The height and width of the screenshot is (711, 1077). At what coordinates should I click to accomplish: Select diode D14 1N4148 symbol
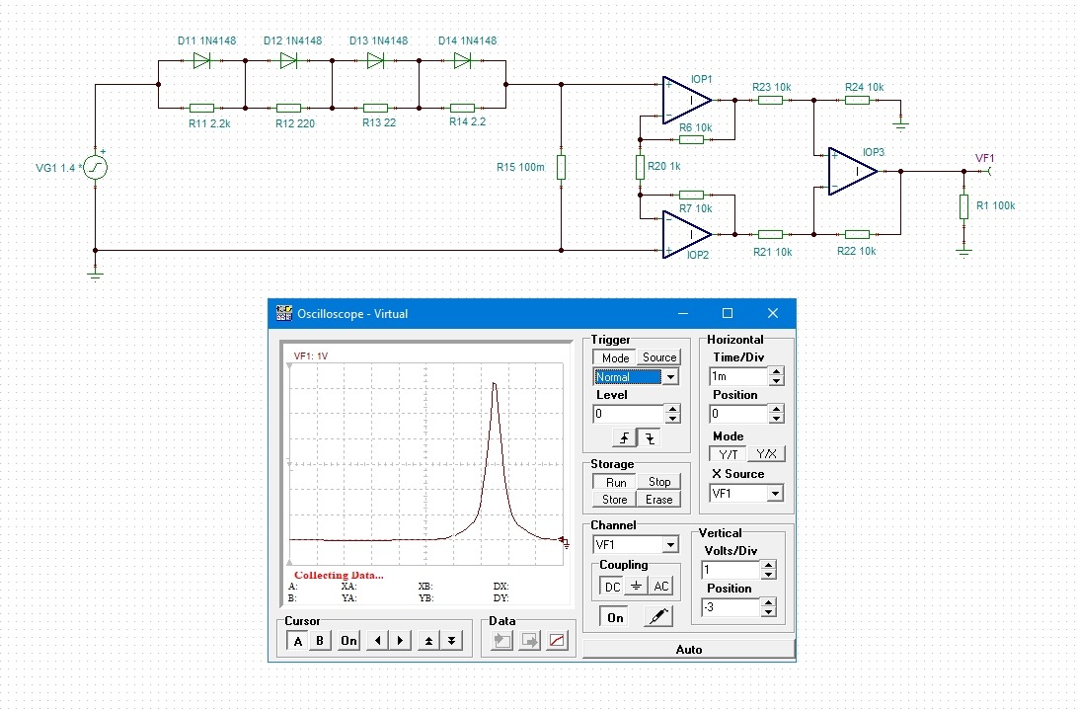point(462,60)
